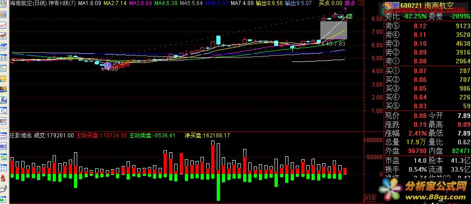Image resolution: width=471 pixels, height=204 pixels.
Task: Click the MA7:4.88 label
Action: [243, 3]
